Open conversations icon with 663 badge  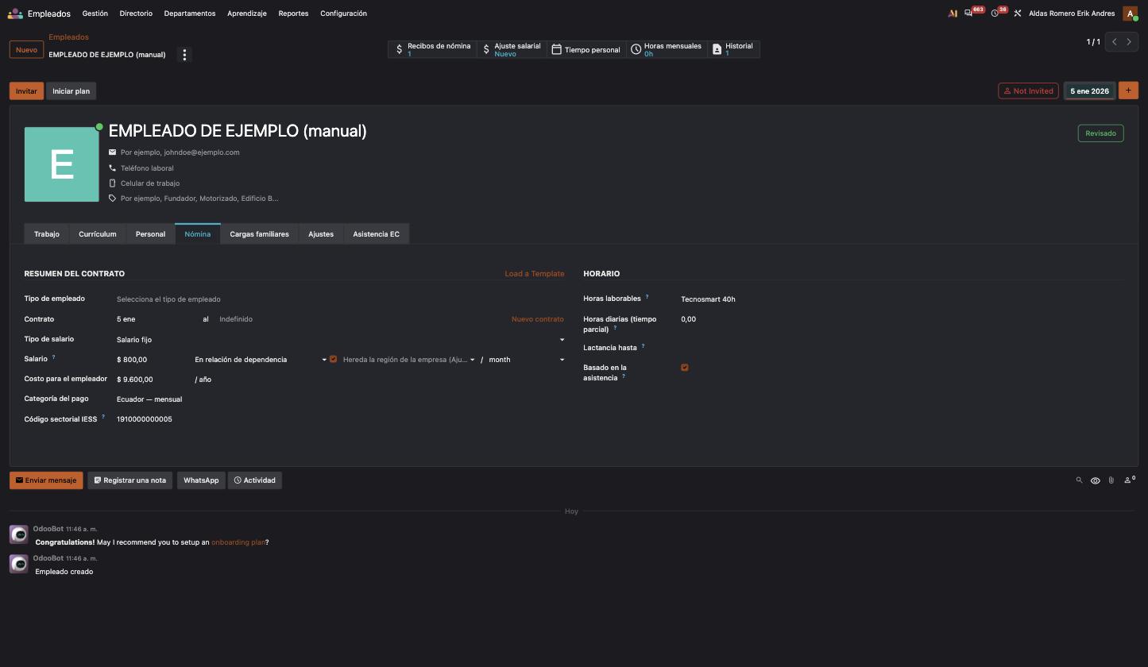click(968, 13)
